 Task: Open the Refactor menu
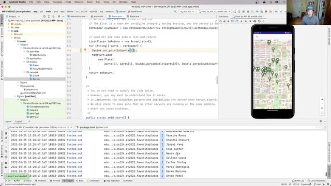point(79,2)
